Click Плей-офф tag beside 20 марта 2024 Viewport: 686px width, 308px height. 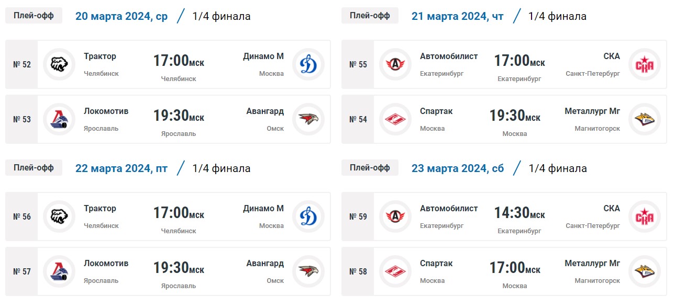click(34, 16)
